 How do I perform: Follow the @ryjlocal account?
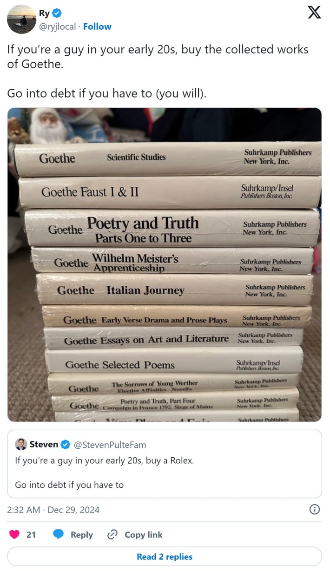98,26
